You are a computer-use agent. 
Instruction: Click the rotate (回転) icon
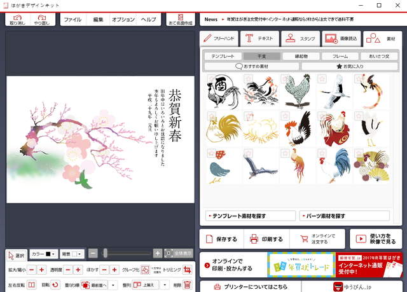click(x=55, y=285)
